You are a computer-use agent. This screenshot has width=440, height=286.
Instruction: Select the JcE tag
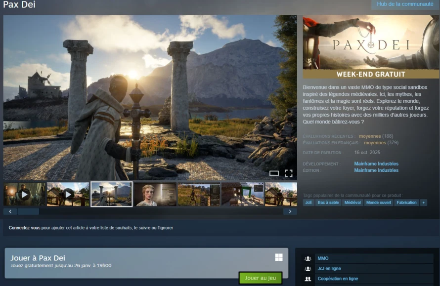(308, 203)
